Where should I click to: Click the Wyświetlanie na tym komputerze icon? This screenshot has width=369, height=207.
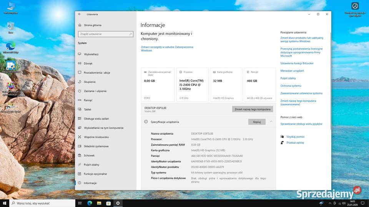[x=80, y=128]
